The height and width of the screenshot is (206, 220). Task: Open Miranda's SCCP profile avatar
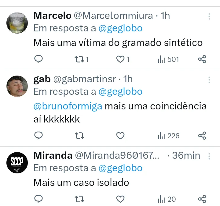click(x=17, y=162)
